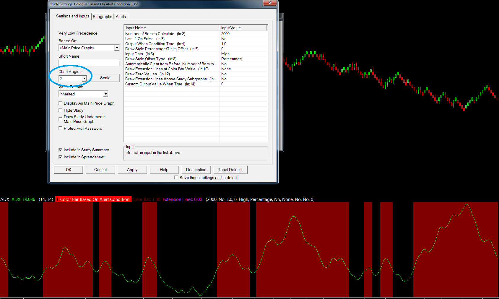Enable Protect with Password option
Viewport: 499px width, 299px height.
coord(61,128)
